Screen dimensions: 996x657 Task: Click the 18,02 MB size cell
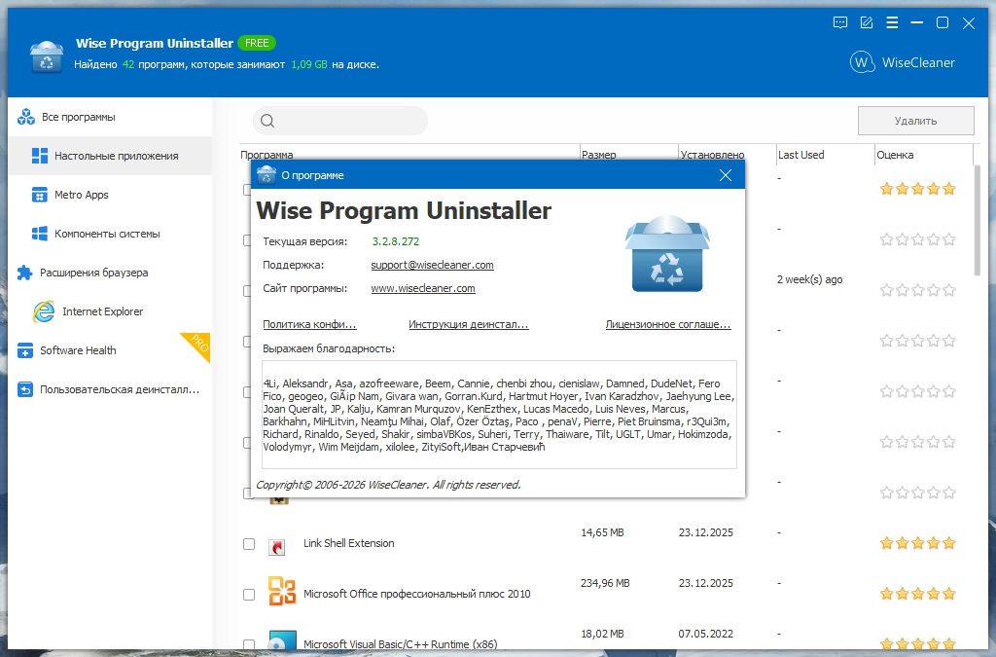tap(602, 634)
